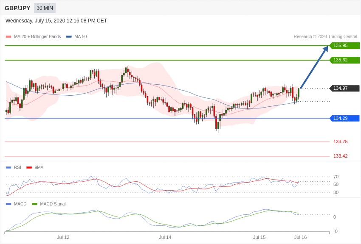The height and width of the screenshot is (244, 361).
Task: Click the MACD Signal legend marker
Action: coord(35,204)
